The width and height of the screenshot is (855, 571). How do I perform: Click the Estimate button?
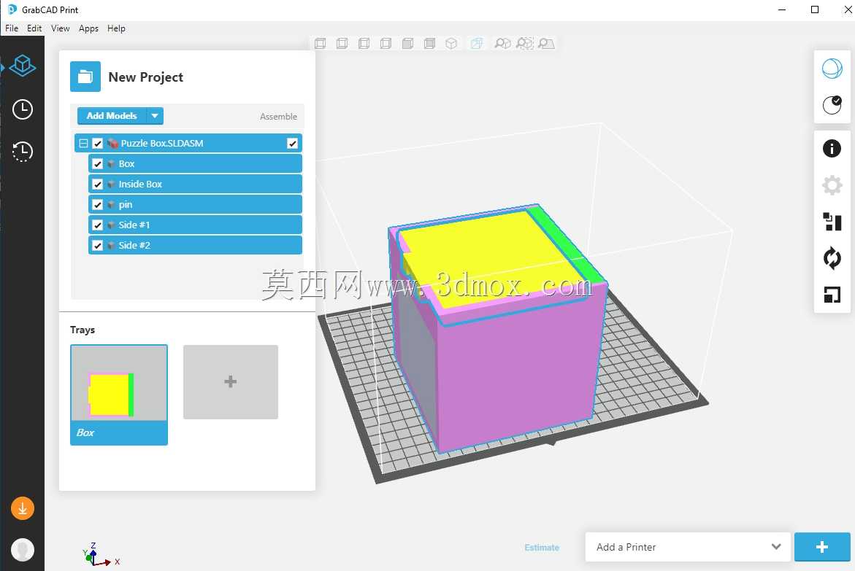pos(542,548)
